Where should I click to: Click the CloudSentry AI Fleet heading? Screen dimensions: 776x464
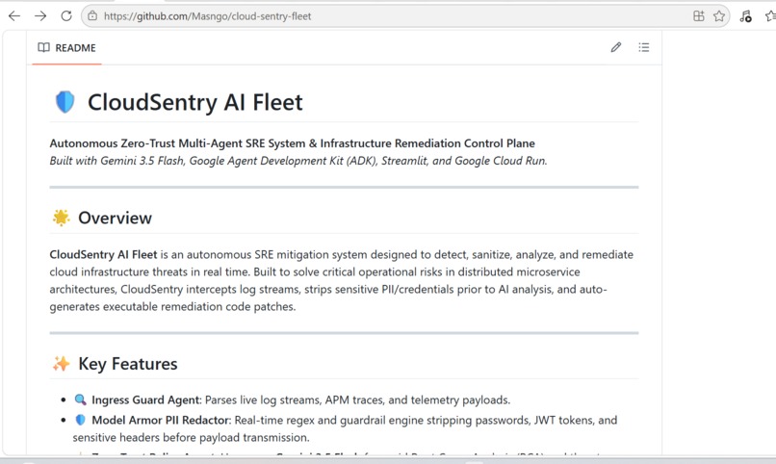[195, 102]
